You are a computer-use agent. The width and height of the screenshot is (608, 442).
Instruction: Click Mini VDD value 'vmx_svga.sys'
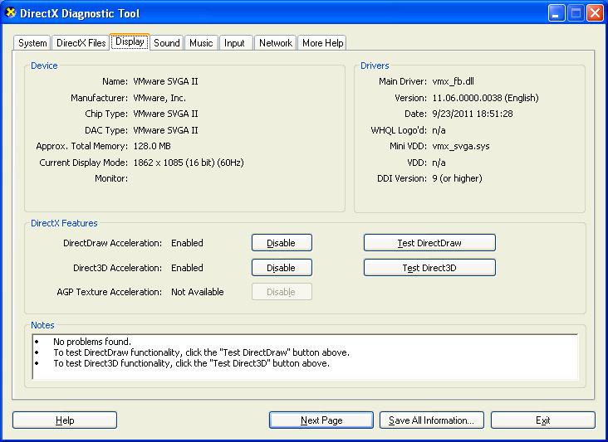pyautogui.click(x=461, y=146)
